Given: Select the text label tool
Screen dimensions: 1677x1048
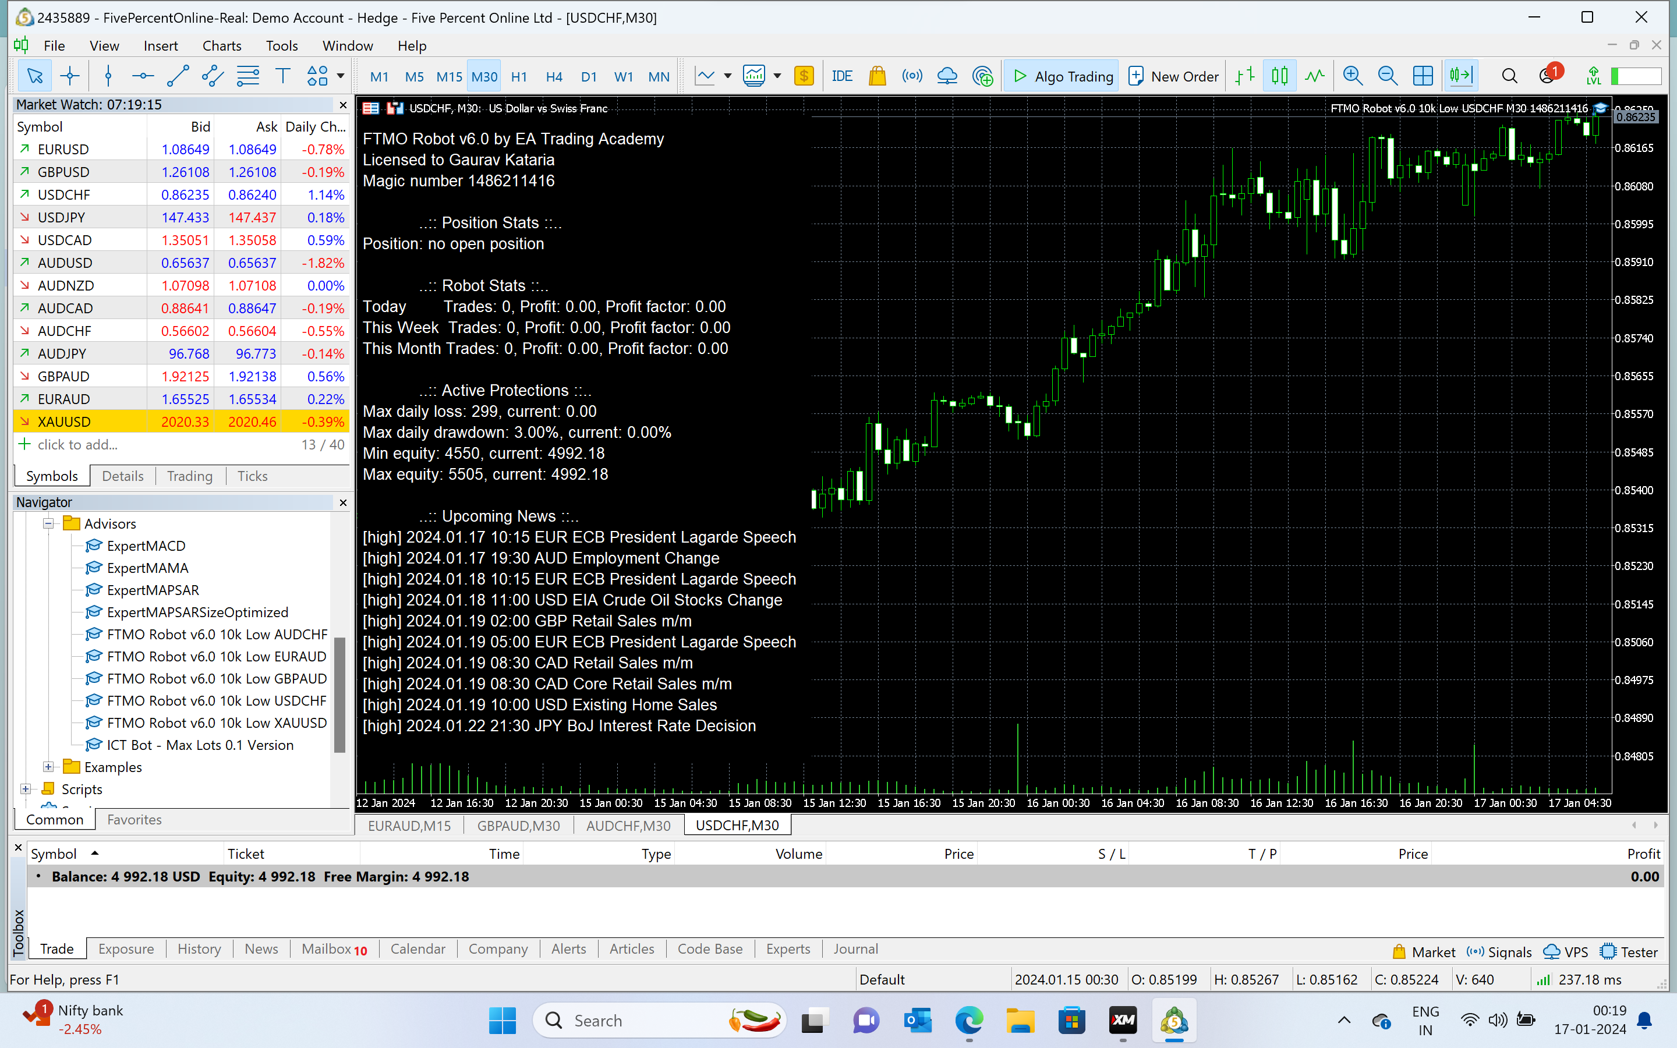Looking at the screenshot, I should click(282, 76).
